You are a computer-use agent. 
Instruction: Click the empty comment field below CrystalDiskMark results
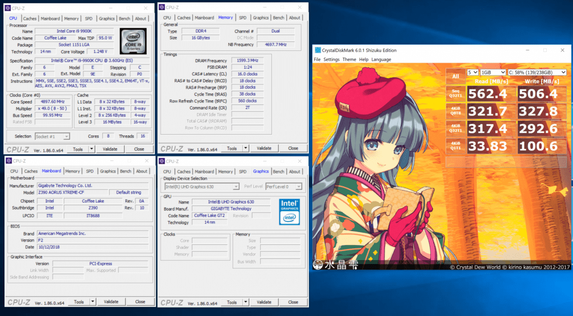506,161
